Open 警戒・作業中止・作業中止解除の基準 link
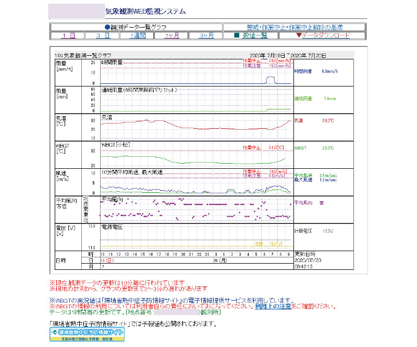 [295, 27]
